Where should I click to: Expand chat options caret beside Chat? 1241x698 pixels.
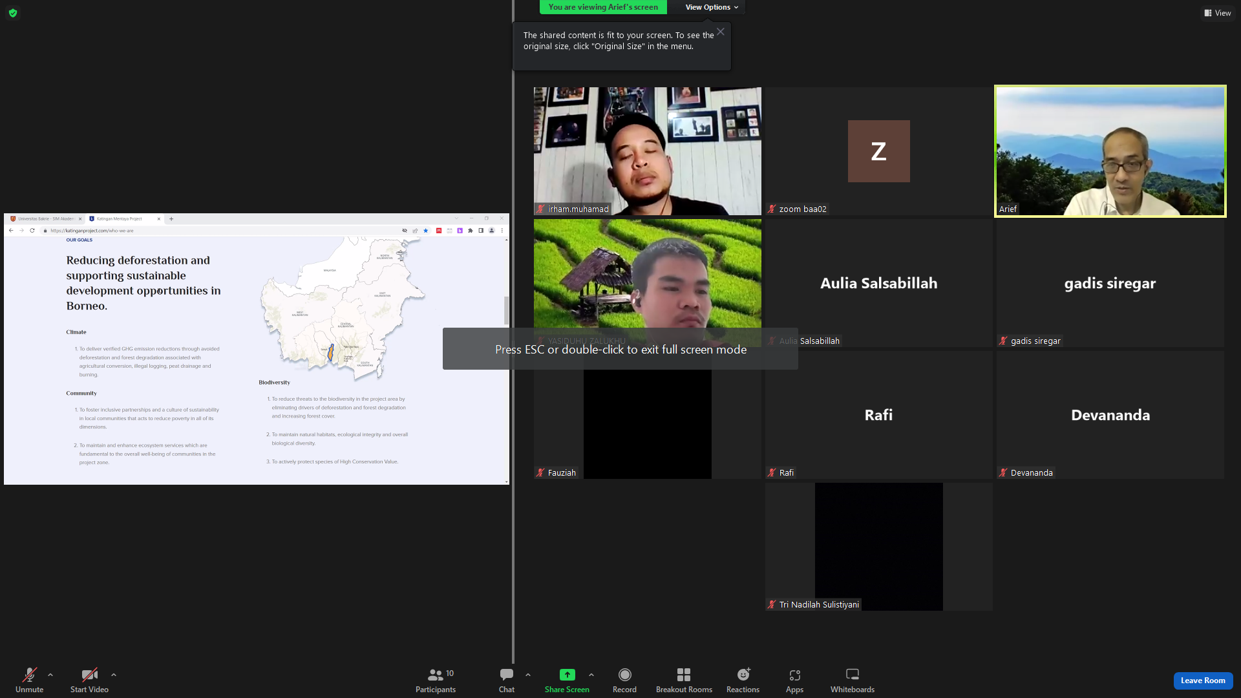pos(528,675)
